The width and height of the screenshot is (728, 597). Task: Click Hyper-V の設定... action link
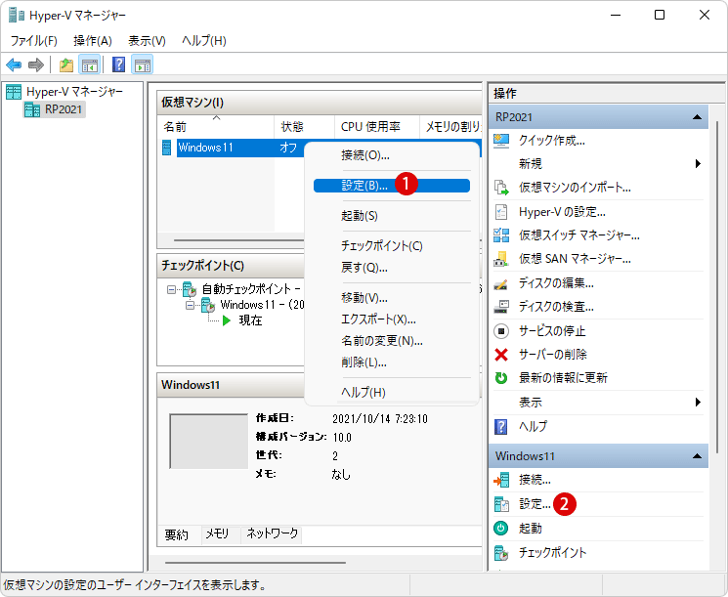[562, 212]
